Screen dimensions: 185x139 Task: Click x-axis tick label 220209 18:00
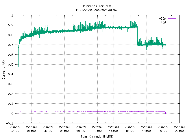(x=147, y=129)
